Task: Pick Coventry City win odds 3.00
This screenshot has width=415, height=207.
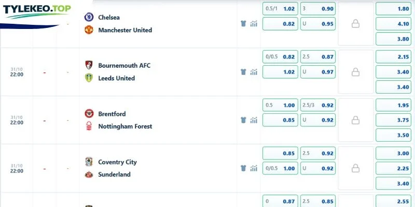Action: (394, 153)
